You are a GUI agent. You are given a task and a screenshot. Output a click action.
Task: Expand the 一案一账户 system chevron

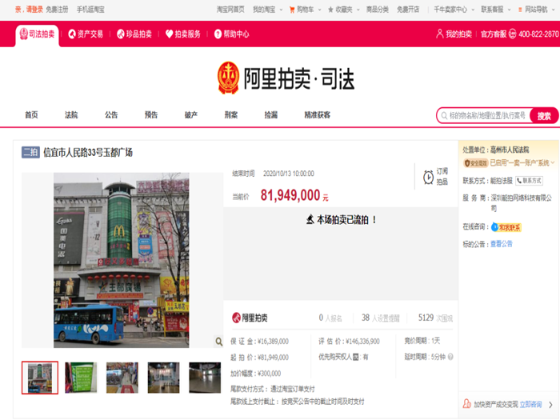(x=553, y=163)
